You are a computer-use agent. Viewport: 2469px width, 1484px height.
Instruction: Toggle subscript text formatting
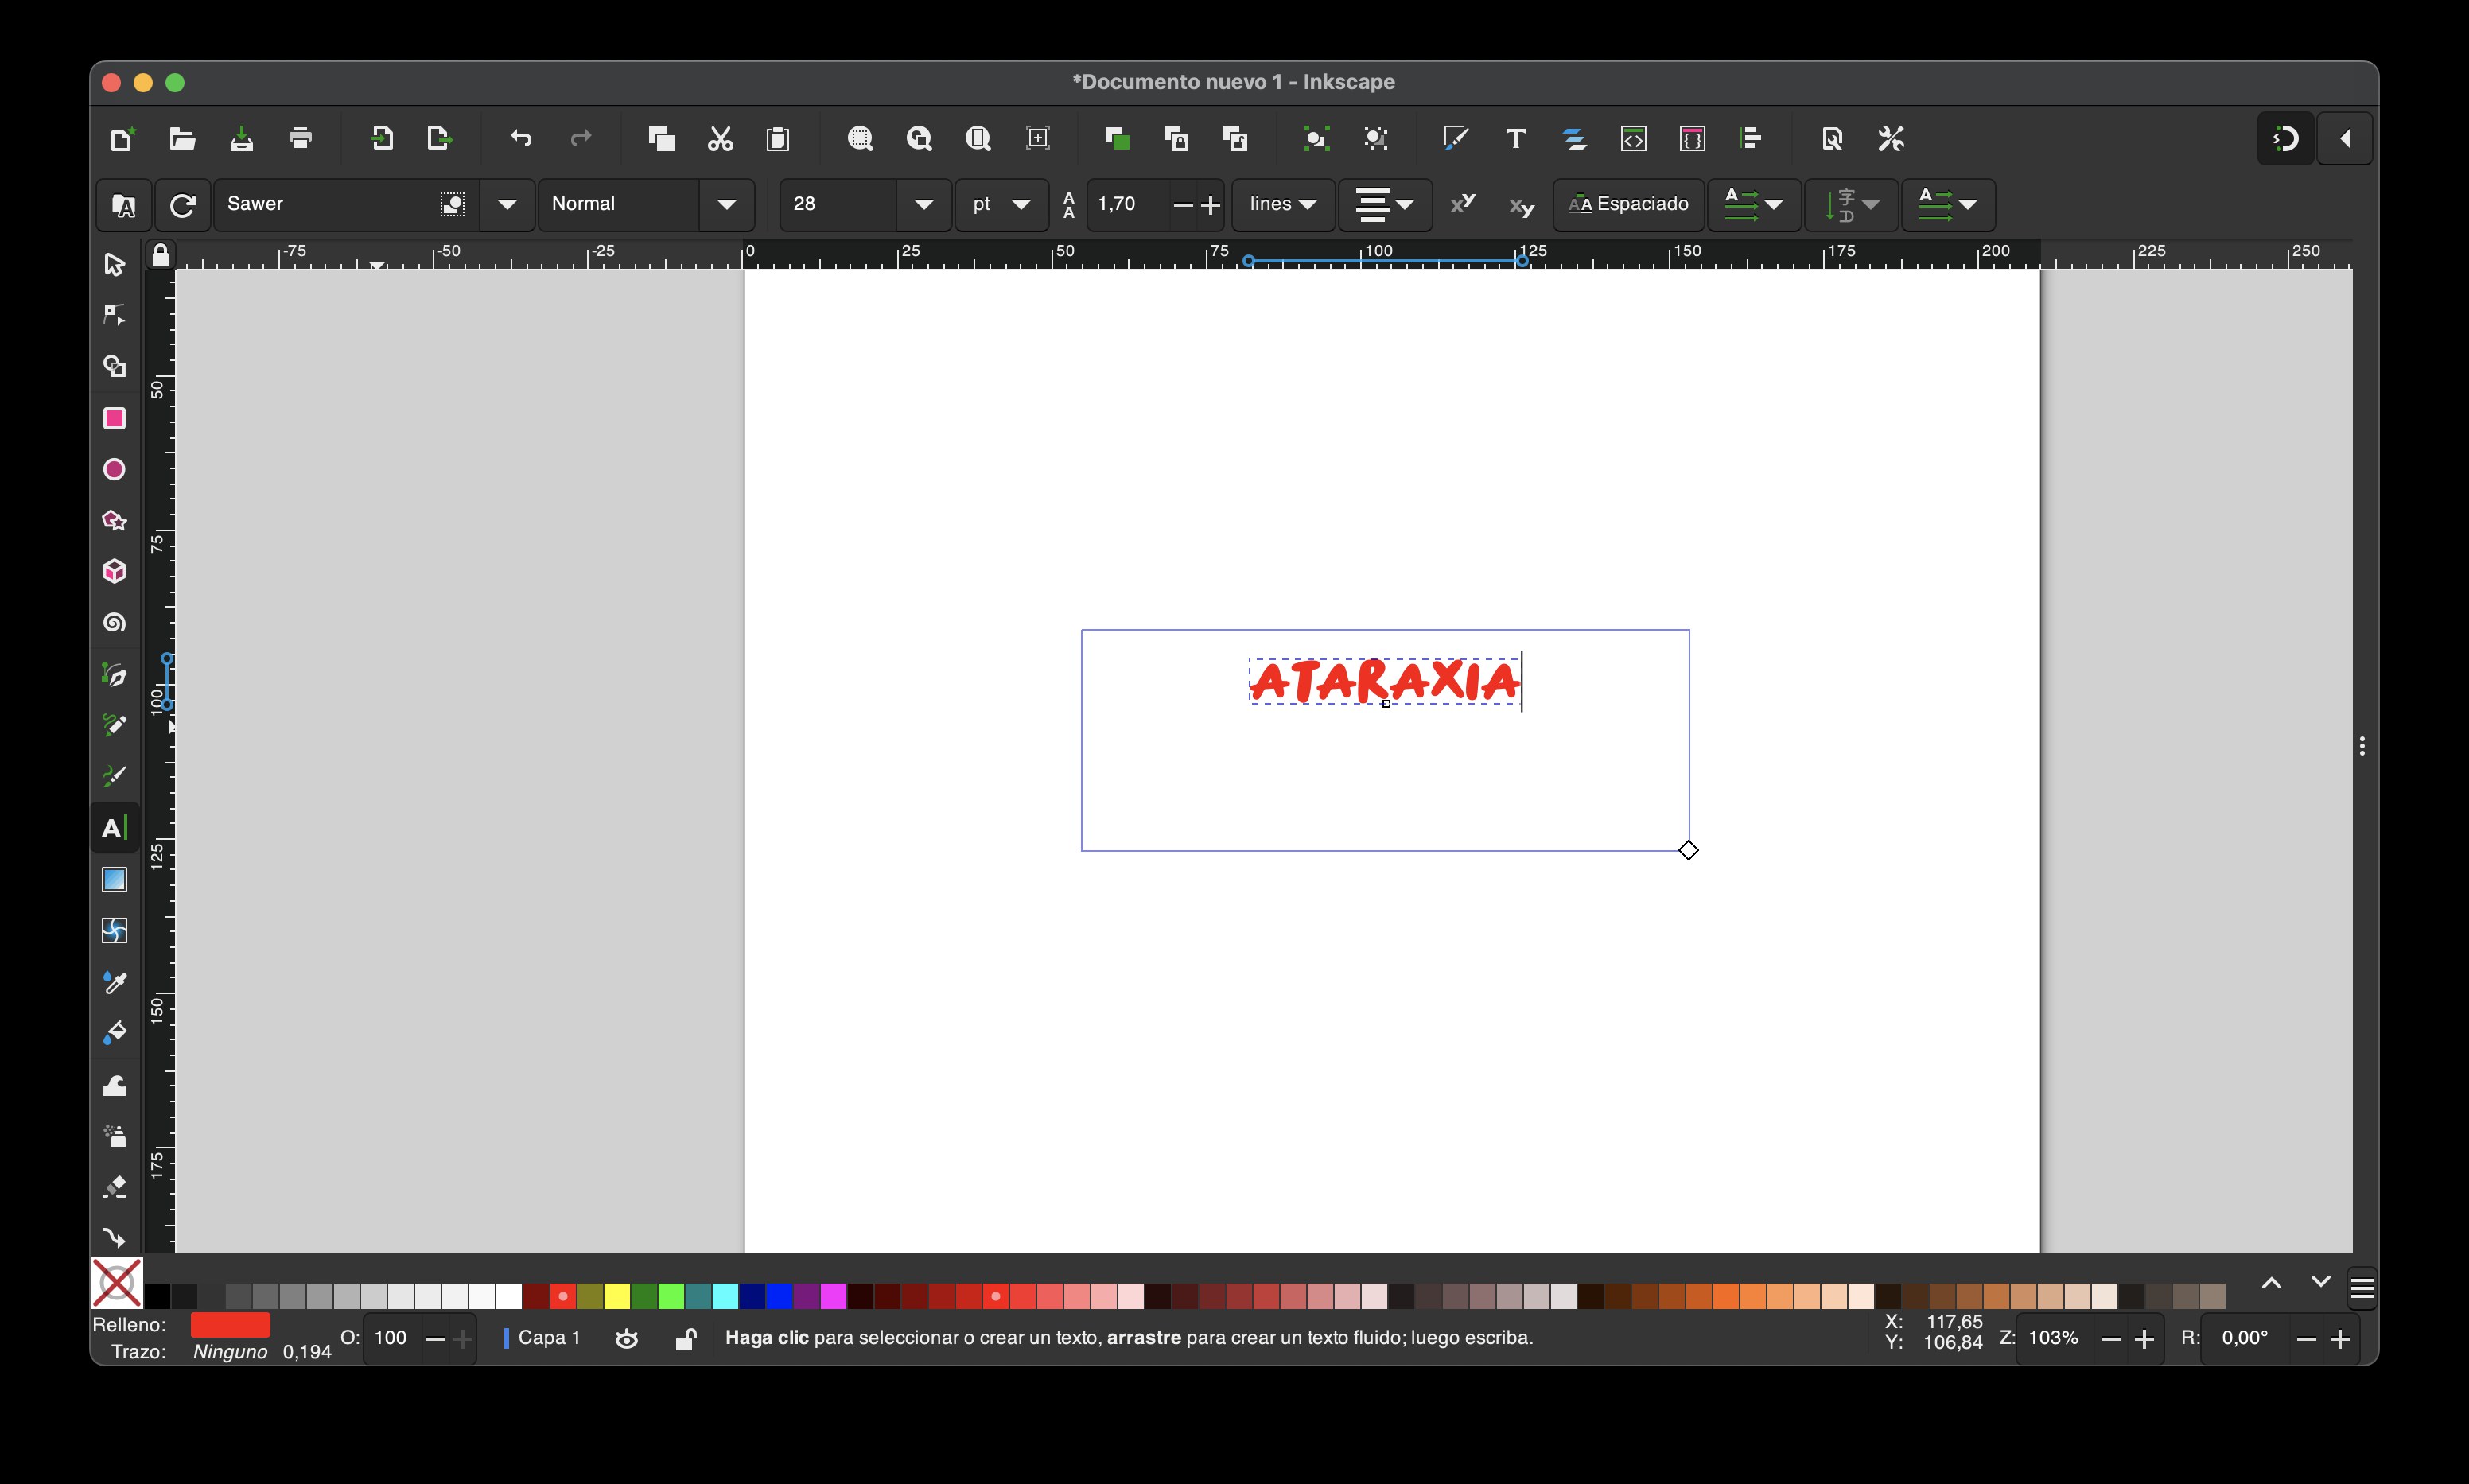point(1521,206)
